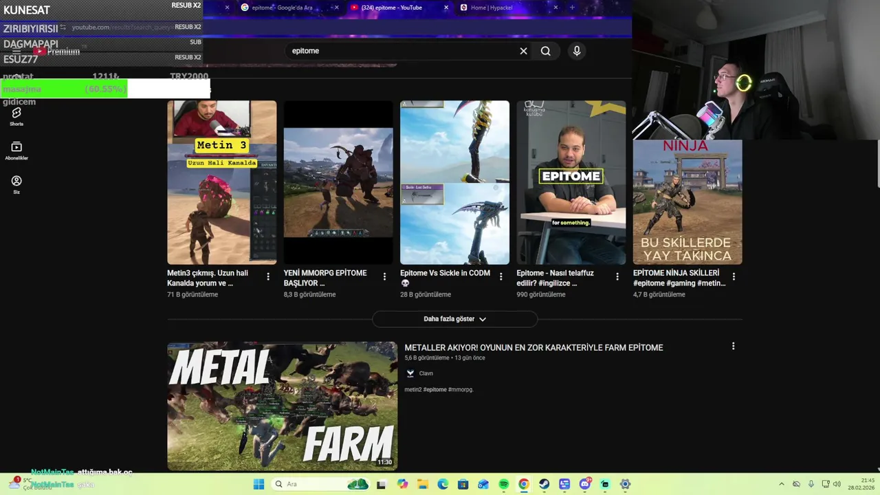Click the green masajına progress bar
The height and width of the screenshot is (495, 880).
(x=64, y=89)
